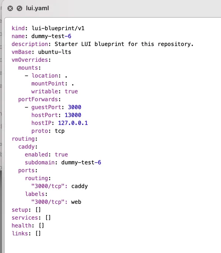Close the lui.yaml preview window
Screen dimensions: 221x253
pyautogui.click(x=10, y=8)
